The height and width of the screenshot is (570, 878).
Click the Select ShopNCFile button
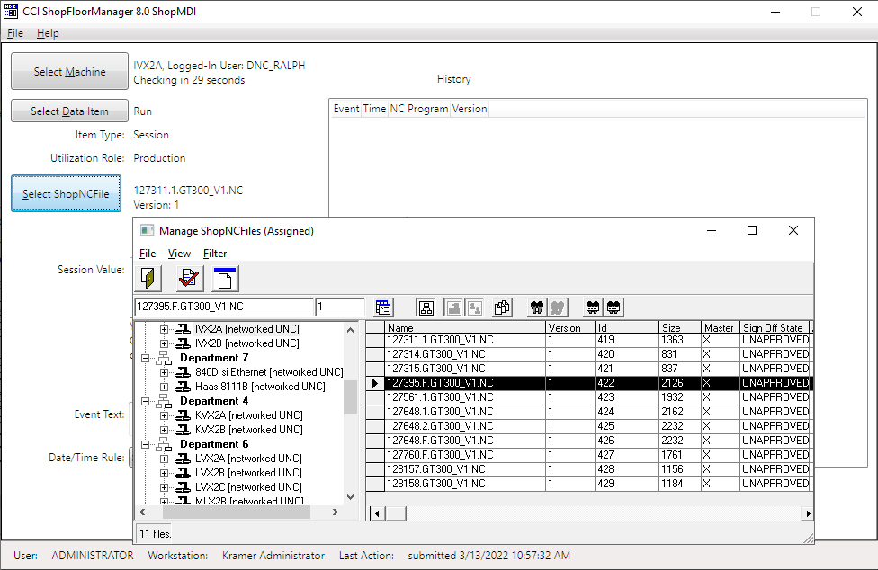click(66, 193)
